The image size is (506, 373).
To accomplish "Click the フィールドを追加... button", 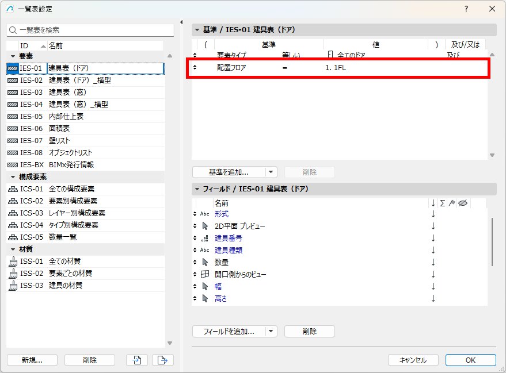I will [229, 331].
